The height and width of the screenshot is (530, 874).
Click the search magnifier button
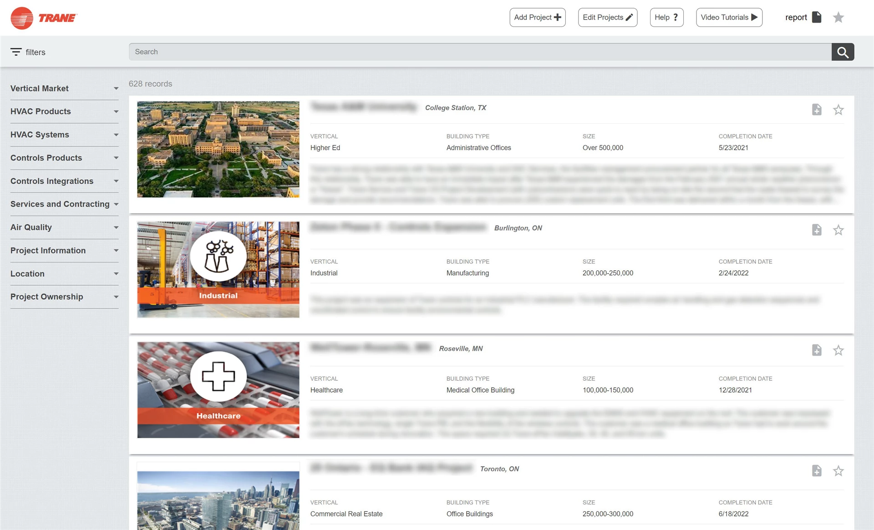(x=843, y=52)
